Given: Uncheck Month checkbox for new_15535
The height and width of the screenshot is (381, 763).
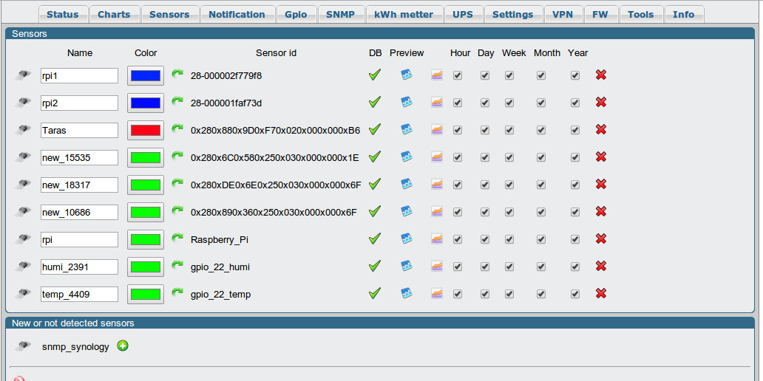Looking at the screenshot, I should coord(541,157).
